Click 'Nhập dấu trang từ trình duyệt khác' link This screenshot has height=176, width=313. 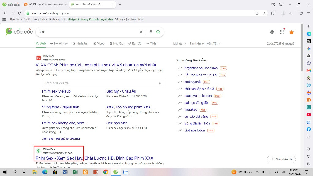[90, 20]
